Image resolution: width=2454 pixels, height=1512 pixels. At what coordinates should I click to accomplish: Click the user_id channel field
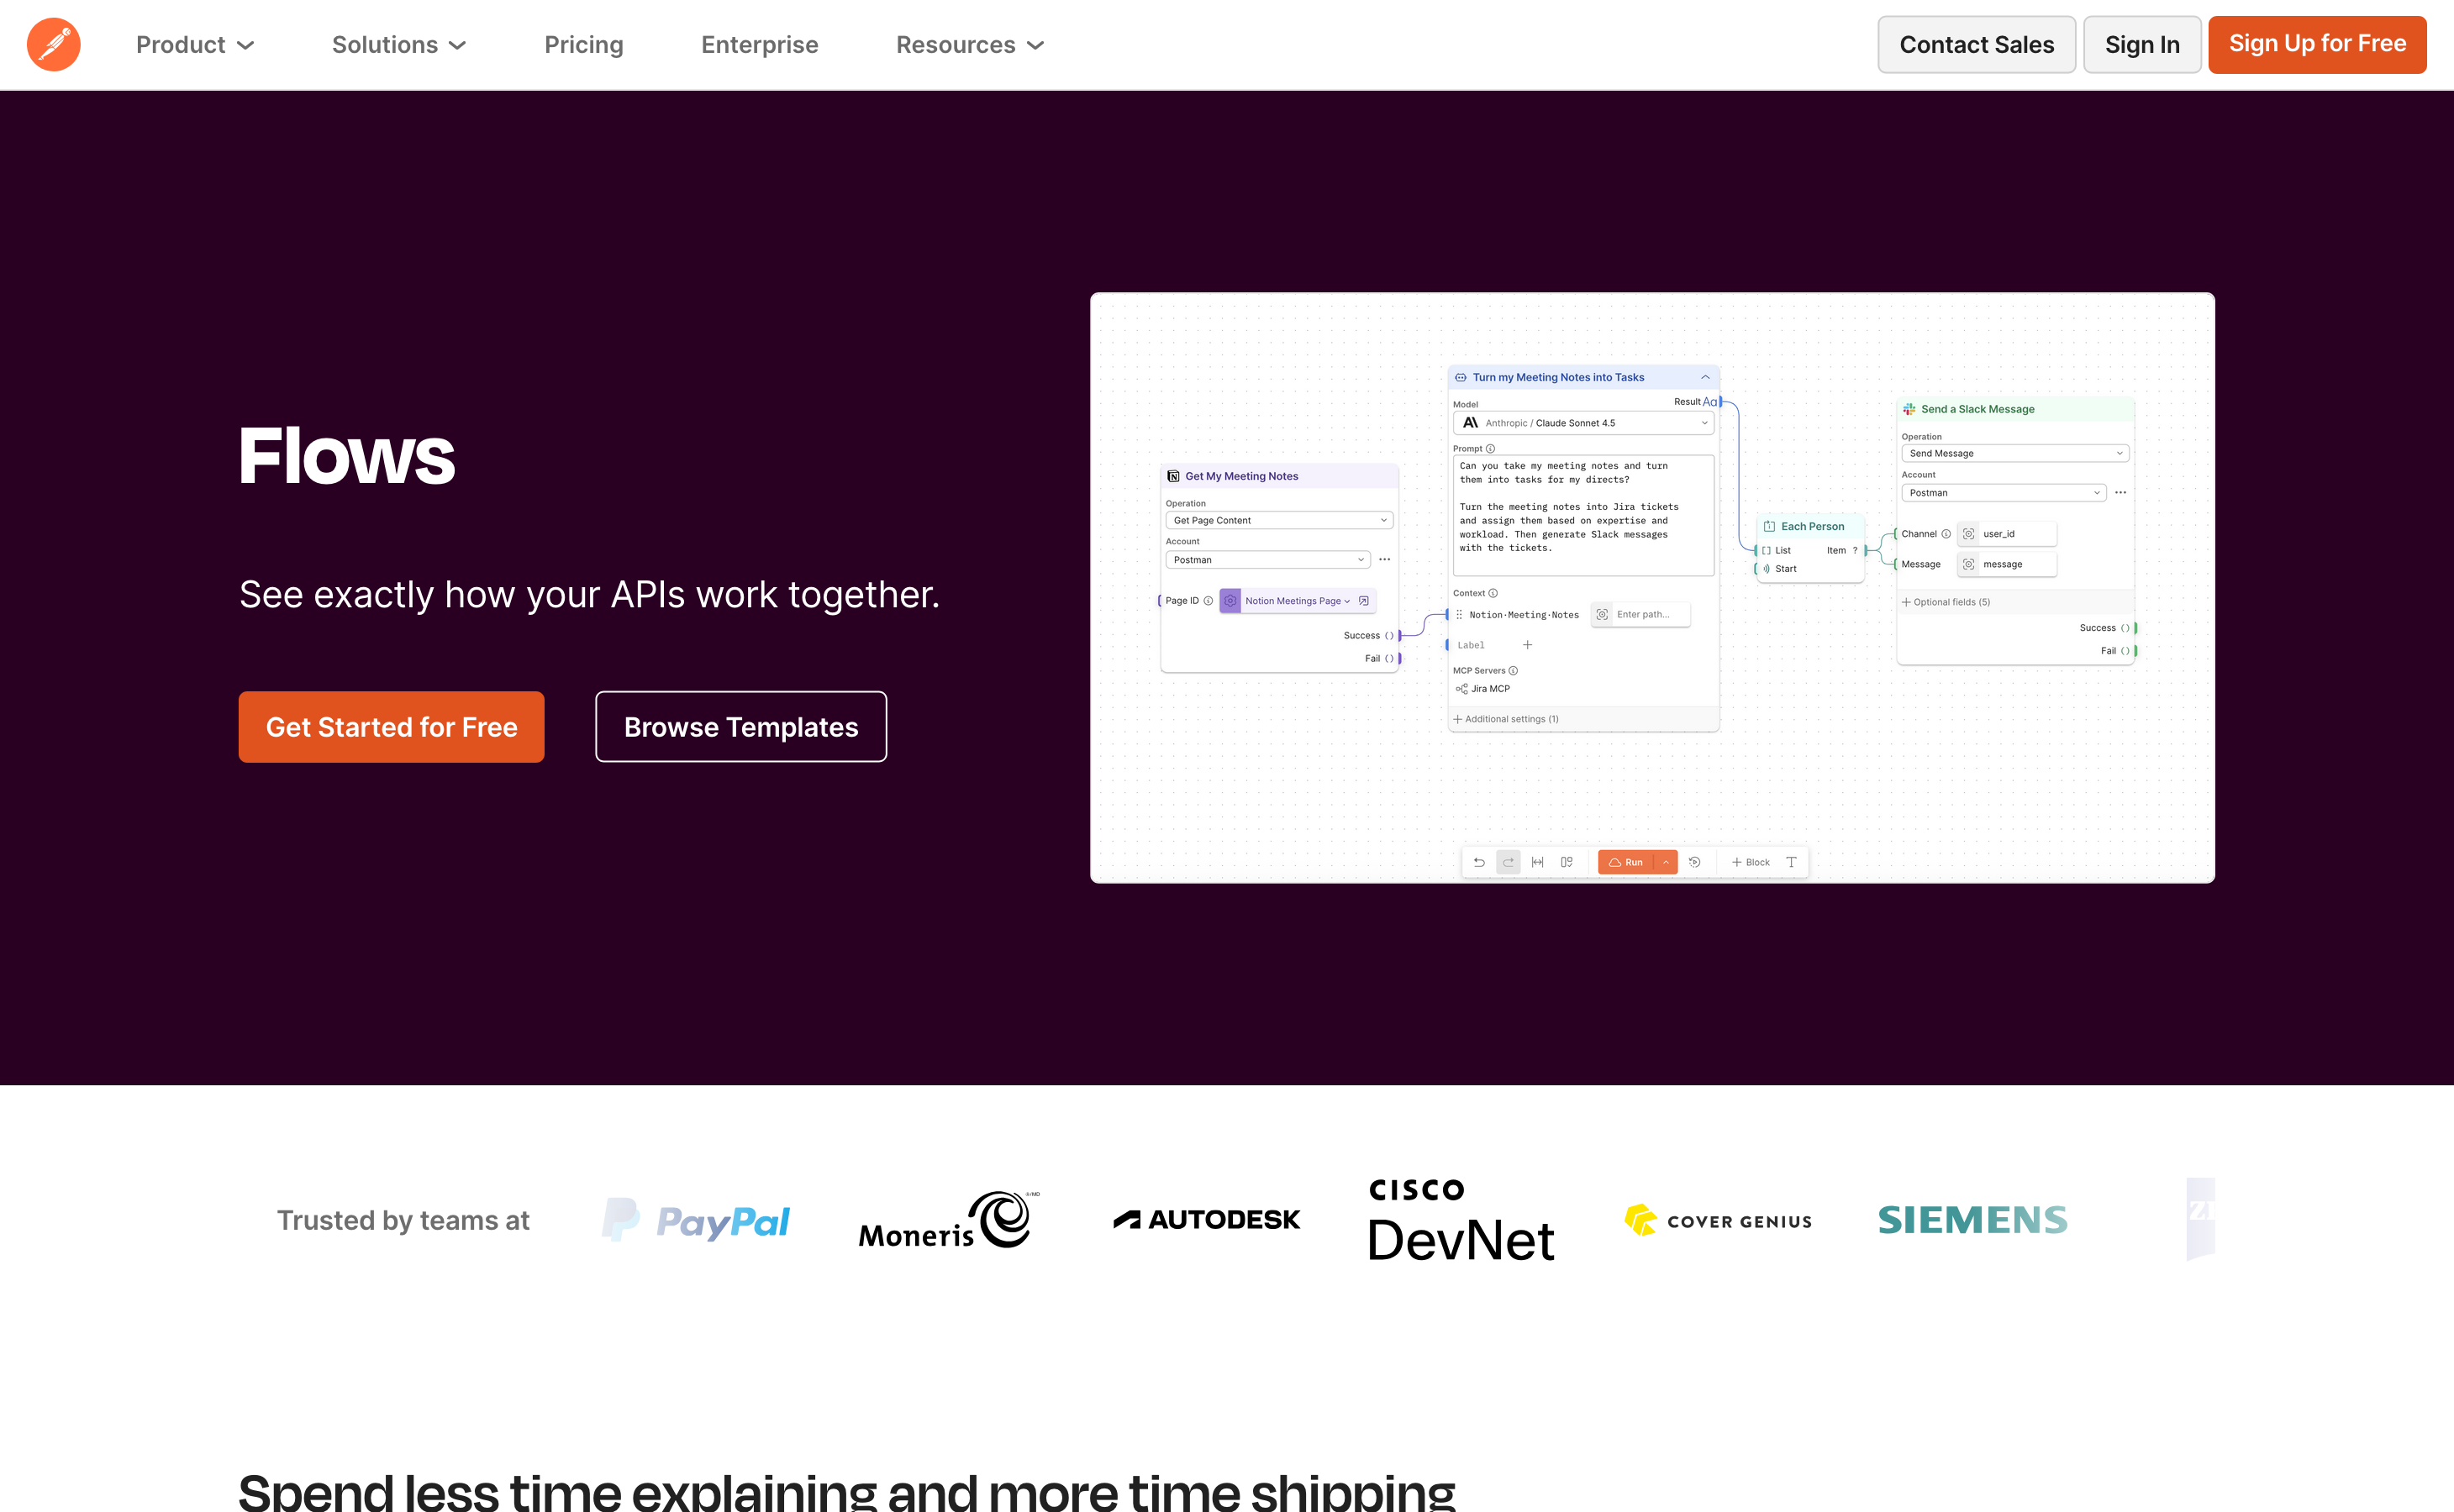point(2007,534)
